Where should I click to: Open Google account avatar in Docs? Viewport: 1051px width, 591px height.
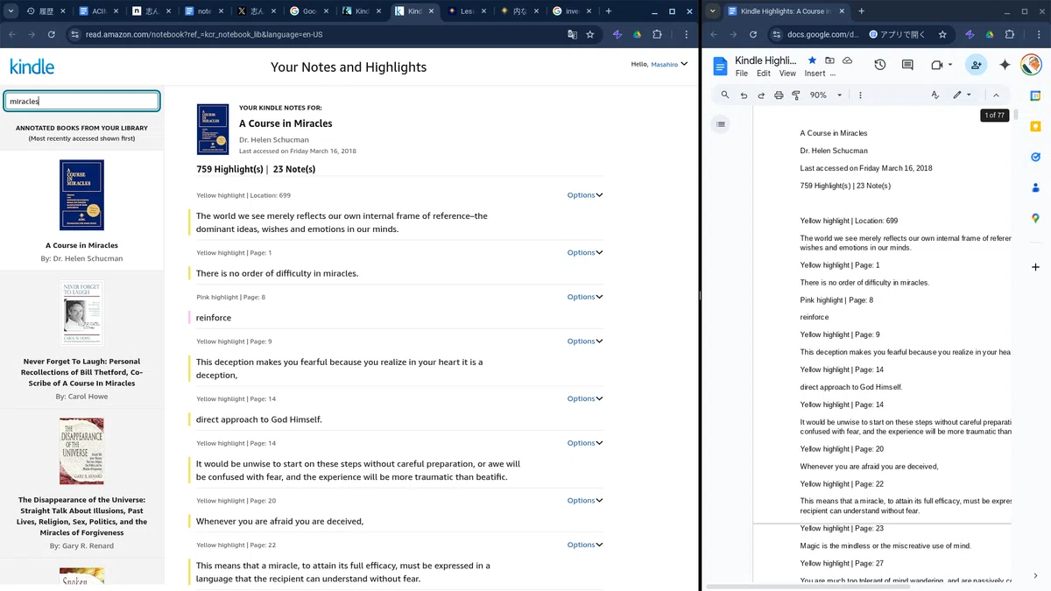coord(1031,65)
